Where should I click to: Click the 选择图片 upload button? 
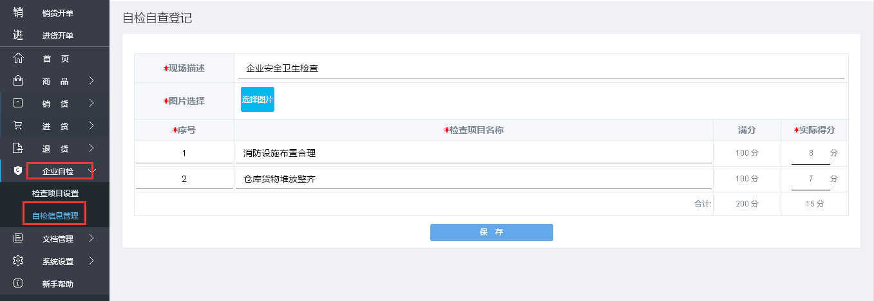258,100
